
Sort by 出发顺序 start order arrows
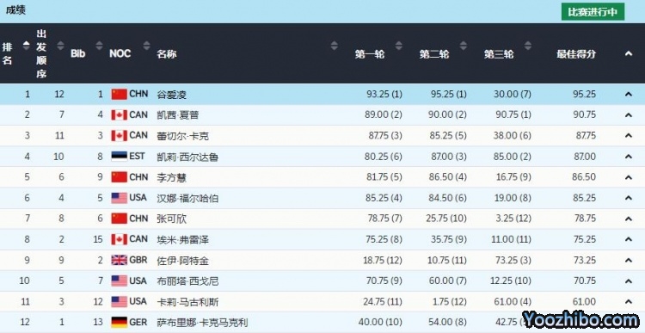tap(60, 46)
